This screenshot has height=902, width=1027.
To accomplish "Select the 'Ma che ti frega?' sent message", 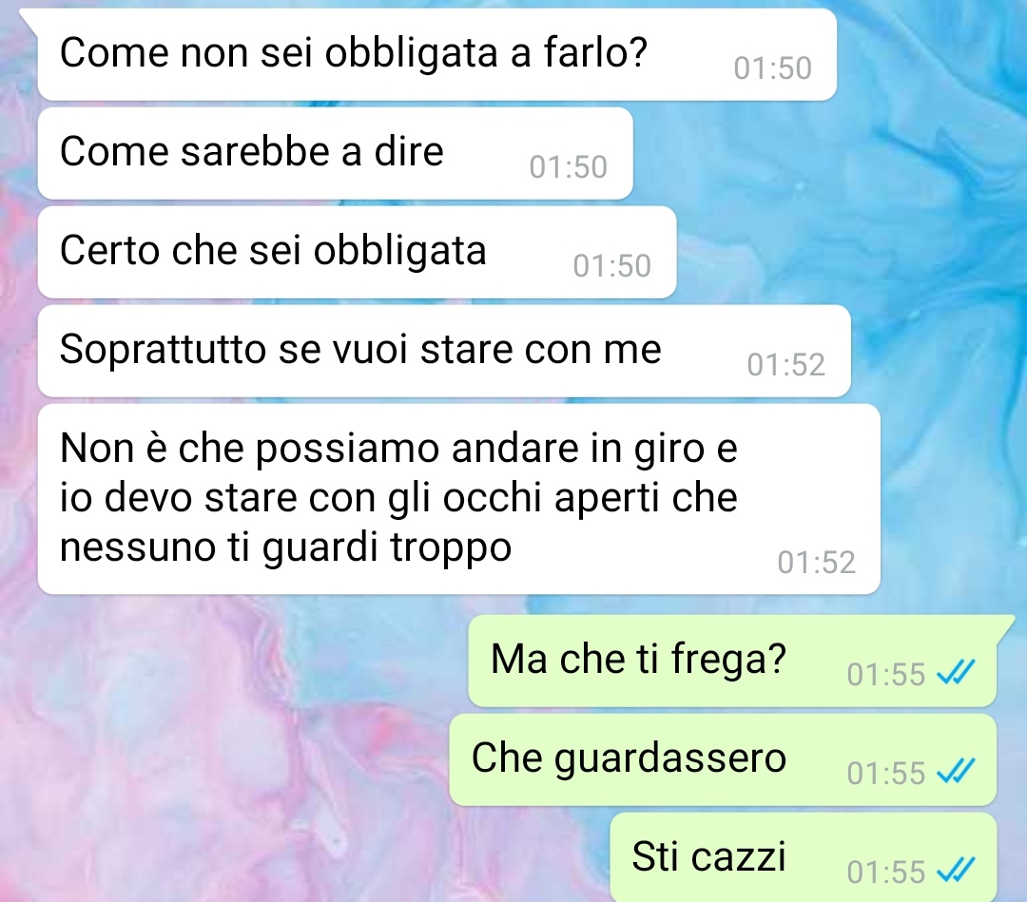I will click(x=732, y=661).
